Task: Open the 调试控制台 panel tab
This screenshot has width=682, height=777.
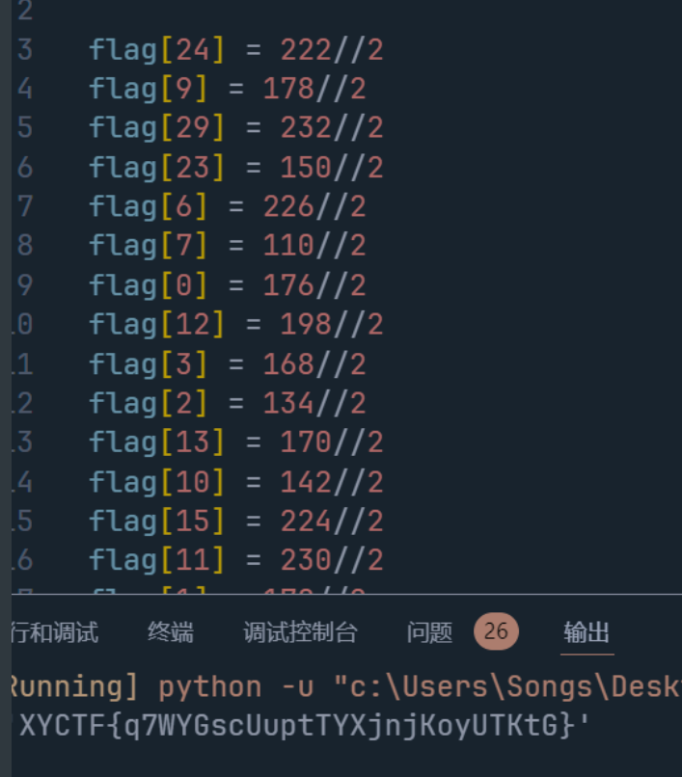Action: coord(300,632)
